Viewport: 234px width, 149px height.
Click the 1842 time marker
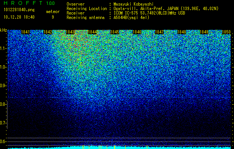(x=48, y=32)
